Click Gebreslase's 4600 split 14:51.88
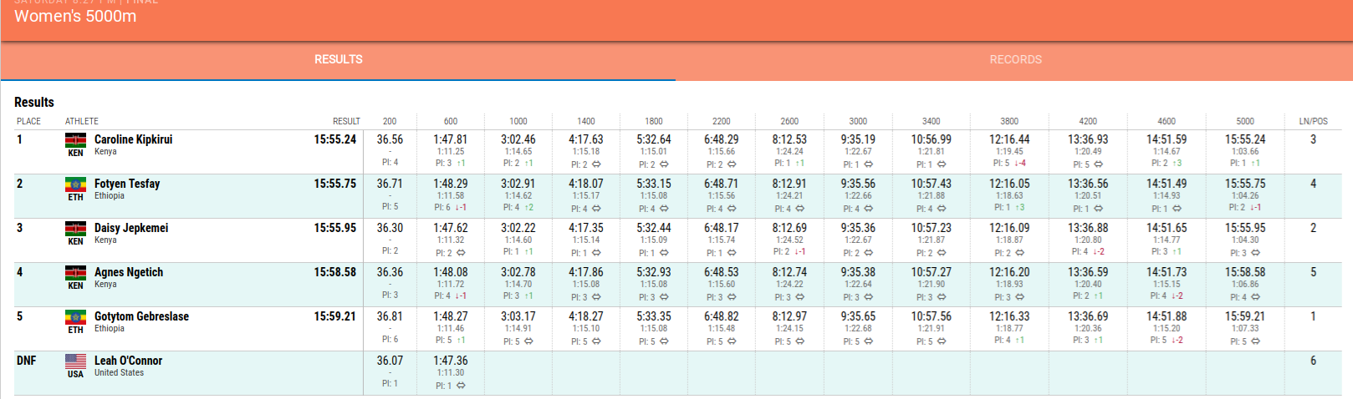This screenshot has width=1353, height=399. pos(1167,316)
